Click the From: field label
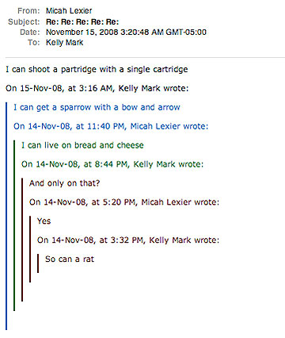The height and width of the screenshot is (338, 285). (x=28, y=11)
